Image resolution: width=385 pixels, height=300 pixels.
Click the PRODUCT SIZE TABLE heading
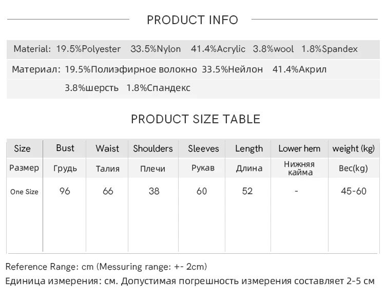(x=196, y=119)
